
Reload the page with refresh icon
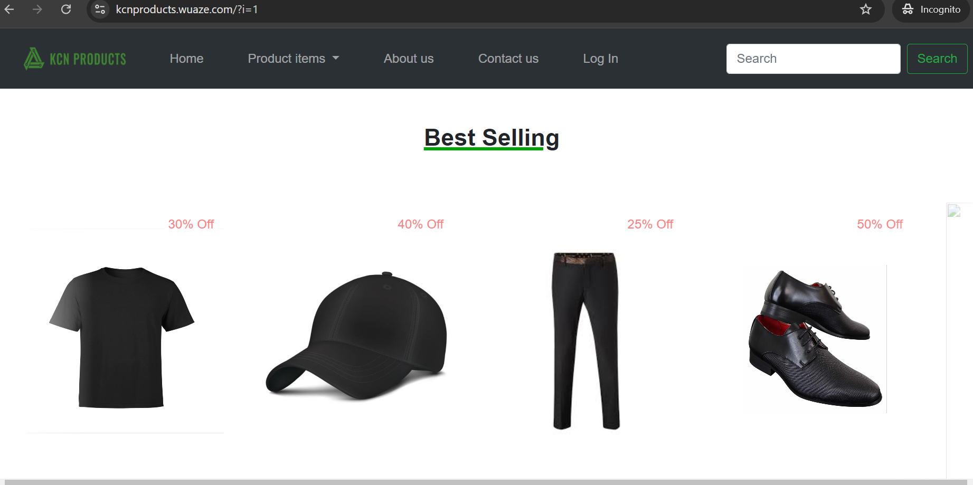coord(66,9)
